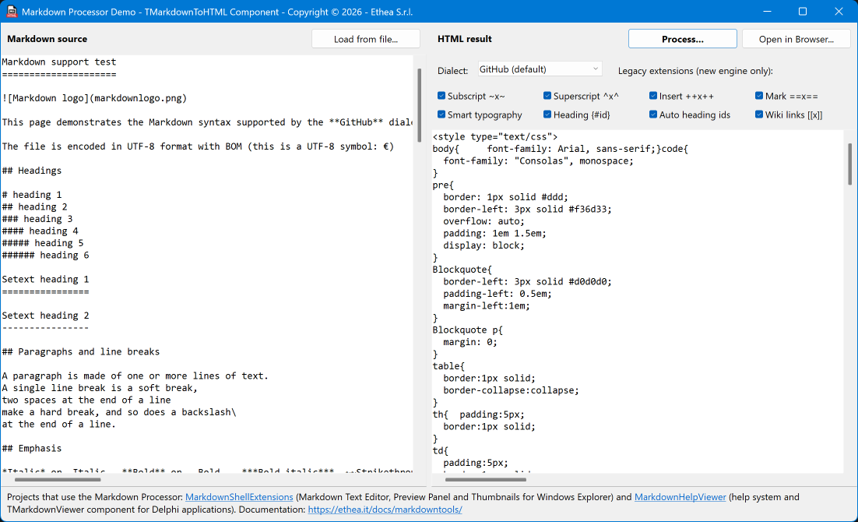Image resolution: width=858 pixels, height=522 pixels.
Task: Click 'at the end of a line.' text
Action: 59,424
